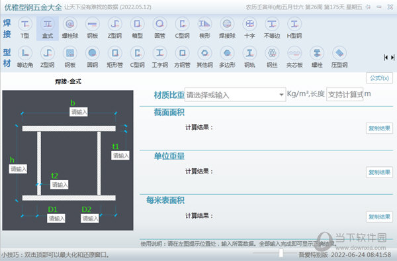Select 螺栓 bolt profile icon
The width and height of the screenshot is (397, 261).
317,57
